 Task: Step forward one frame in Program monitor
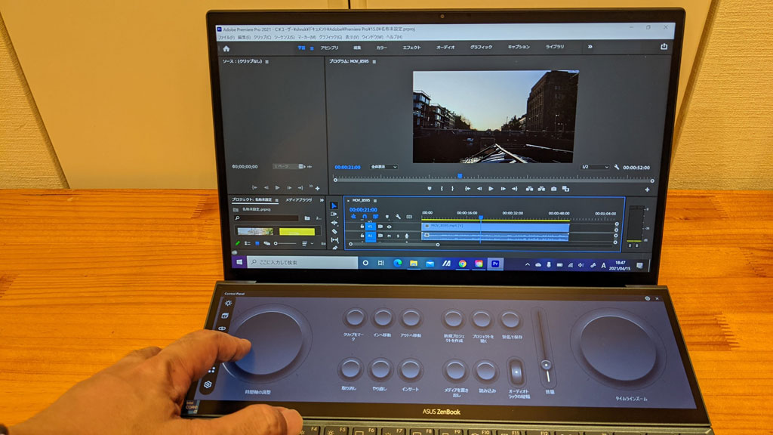pyautogui.click(x=503, y=188)
